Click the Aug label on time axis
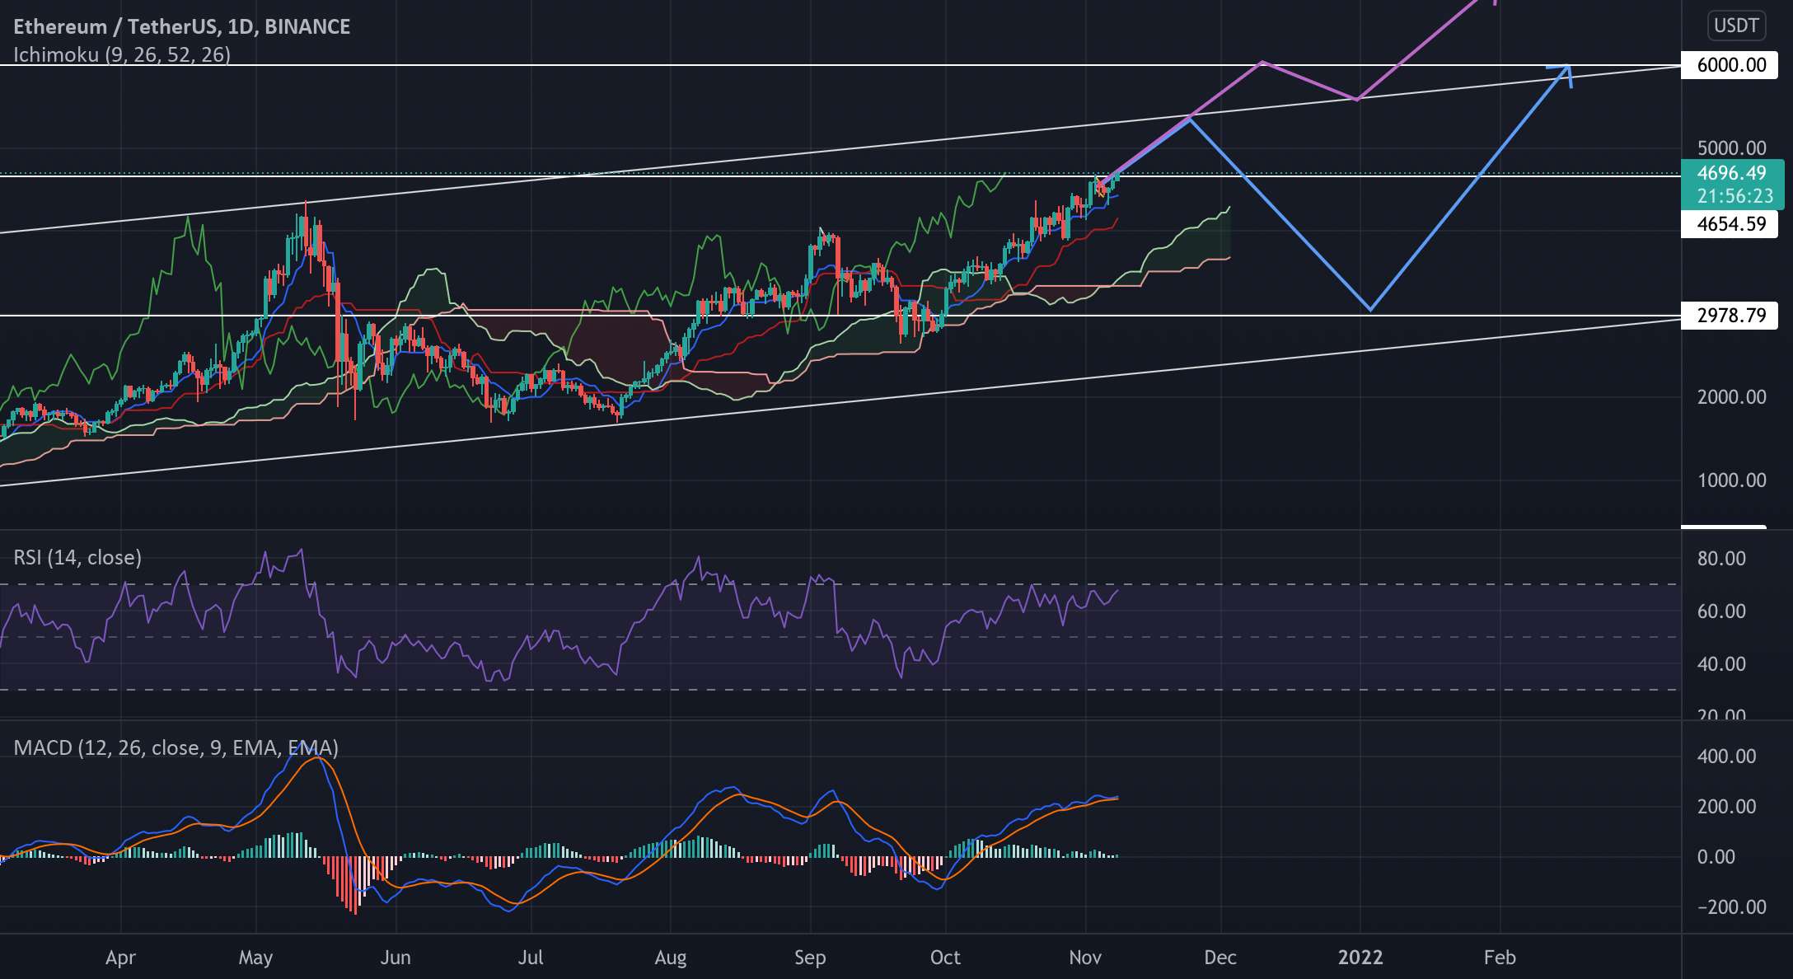This screenshot has height=979, width=1793. pos(670,958)
